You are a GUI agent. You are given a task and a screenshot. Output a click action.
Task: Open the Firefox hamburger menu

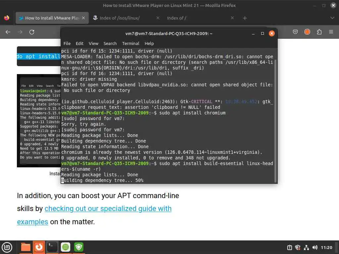tap(331, 32)
